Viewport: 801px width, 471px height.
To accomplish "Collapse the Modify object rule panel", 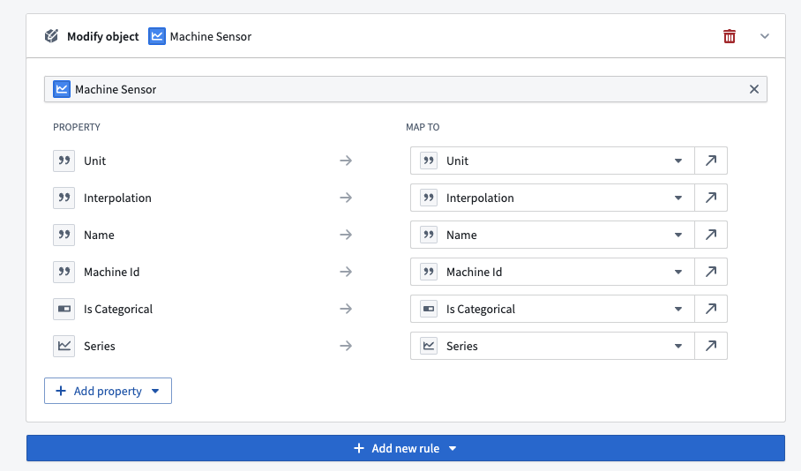I will coord(764,36).
